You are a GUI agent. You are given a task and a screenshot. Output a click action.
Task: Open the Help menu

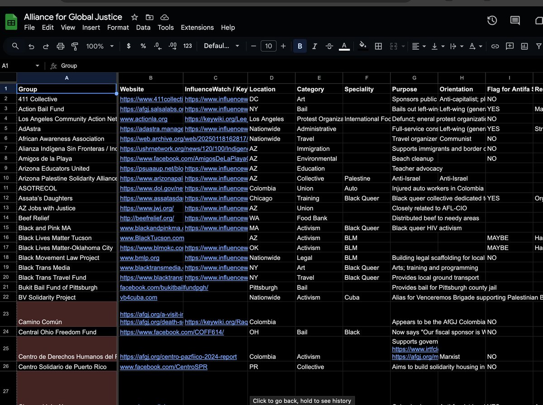pyautogui.click(x=228, y=28)
